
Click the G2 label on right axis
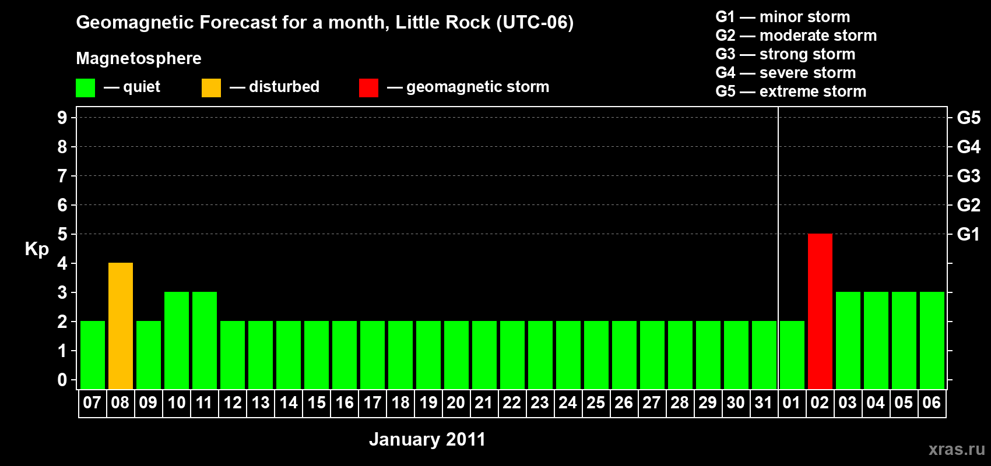pos(968,205)
